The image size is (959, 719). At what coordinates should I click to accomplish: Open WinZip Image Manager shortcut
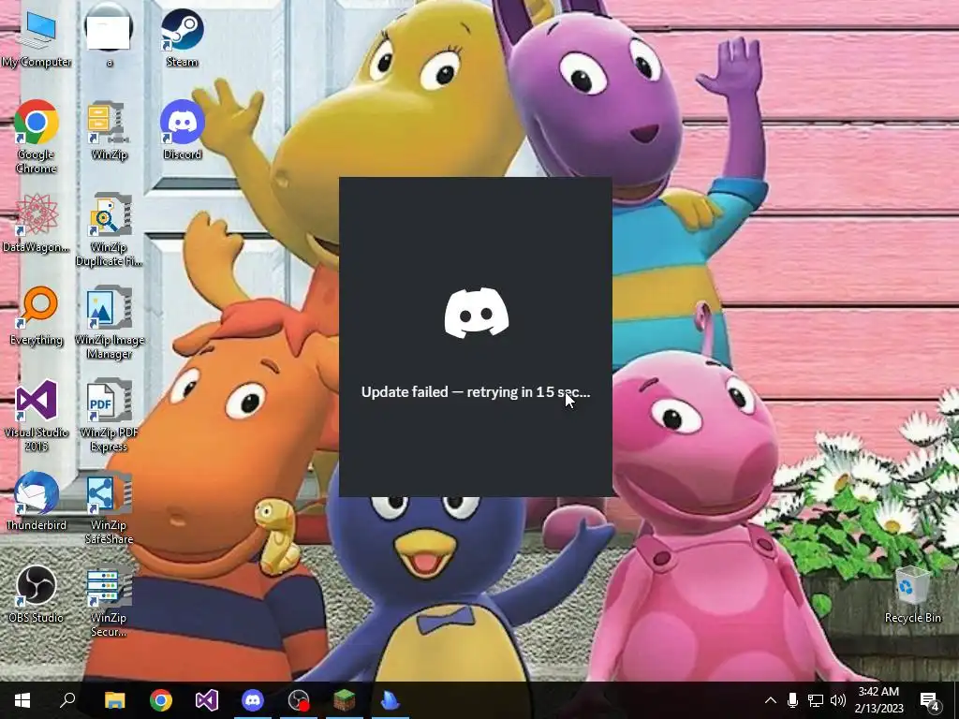109,323
